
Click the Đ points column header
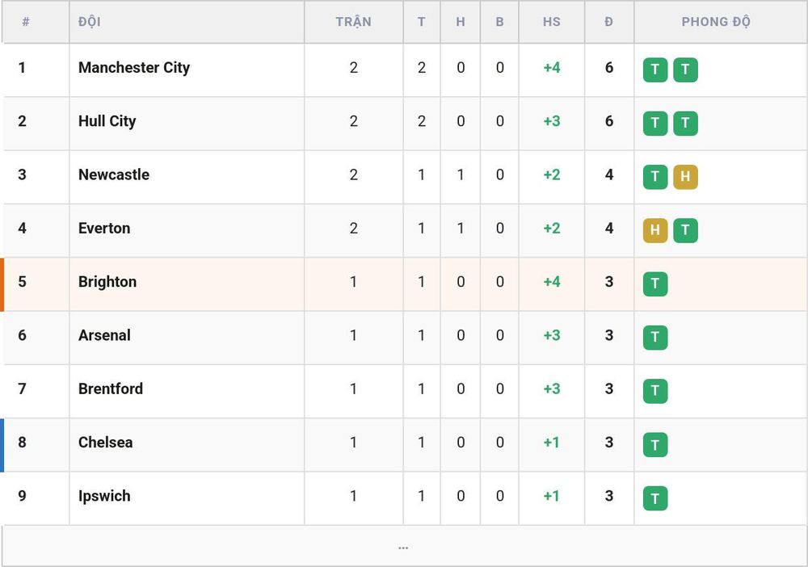(609, 22)
